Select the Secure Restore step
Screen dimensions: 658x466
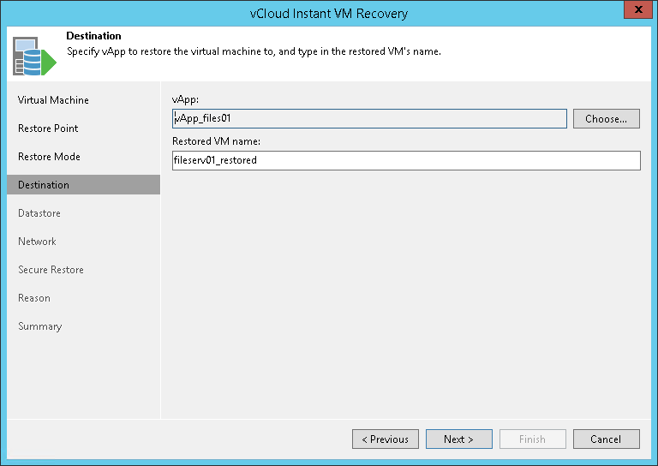(51, 270)
